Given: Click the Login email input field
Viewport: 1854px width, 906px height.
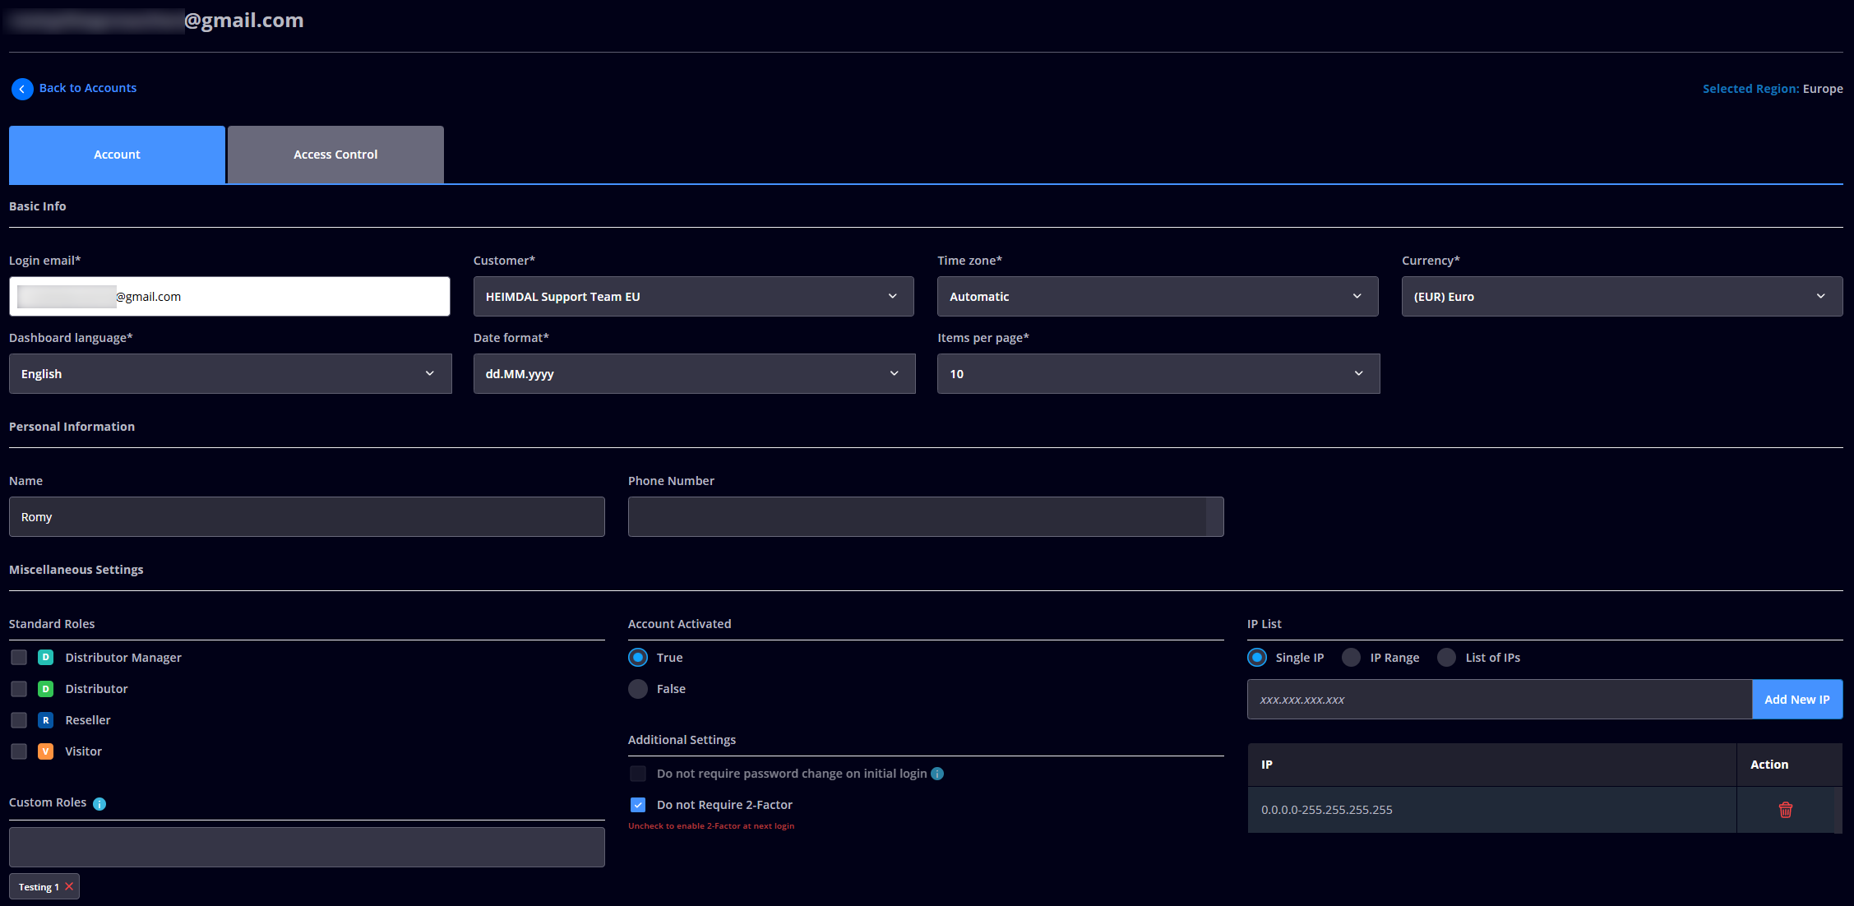Looking at the screenshot, I should tap(229, 297).
